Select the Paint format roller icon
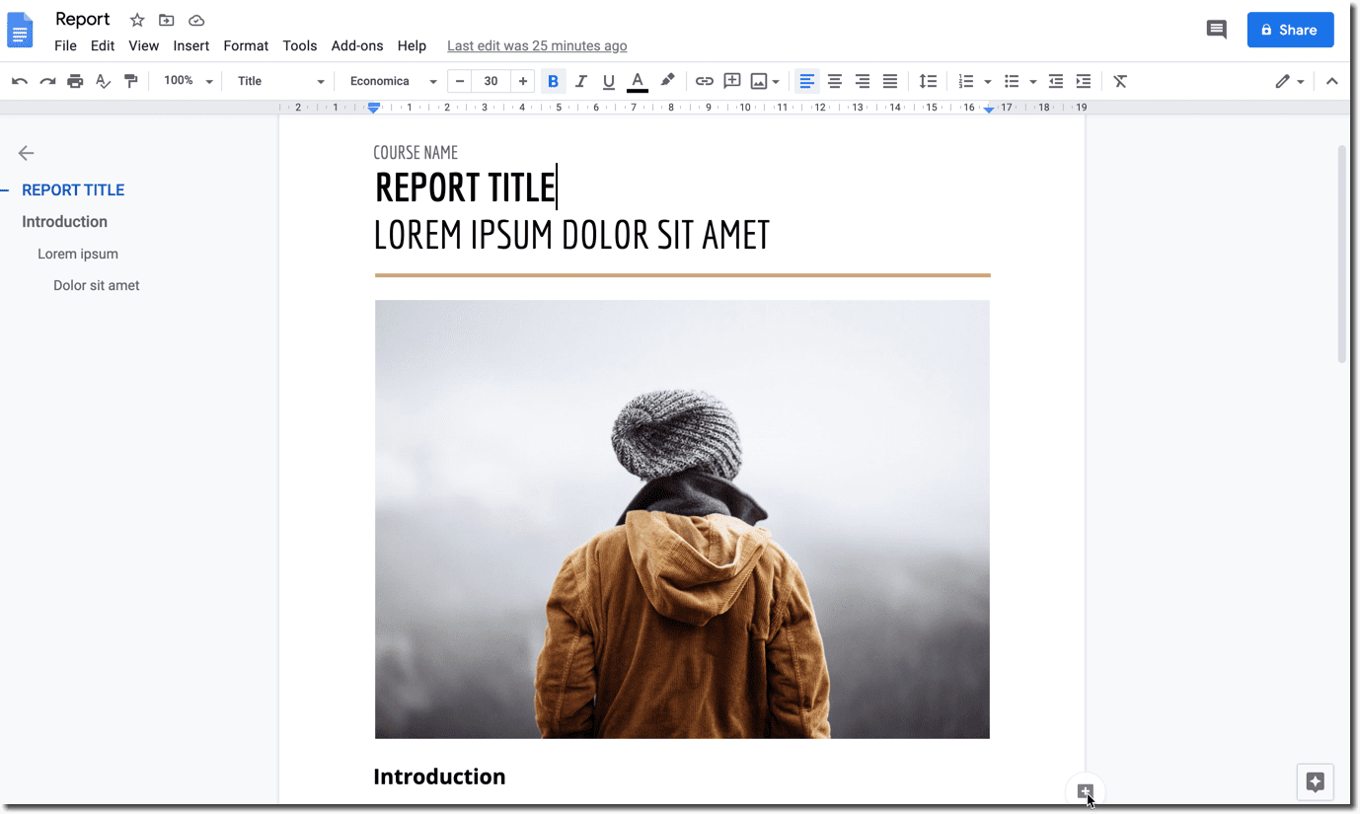 click(x=130, y=81)
